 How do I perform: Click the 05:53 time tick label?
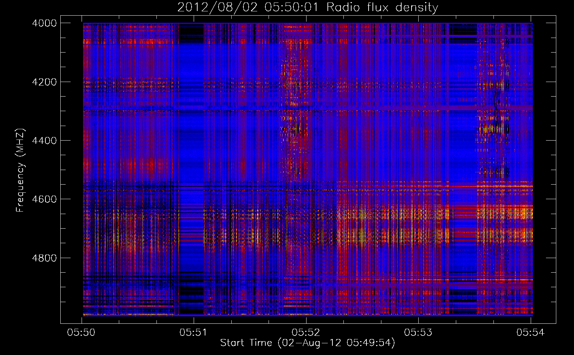418,333
